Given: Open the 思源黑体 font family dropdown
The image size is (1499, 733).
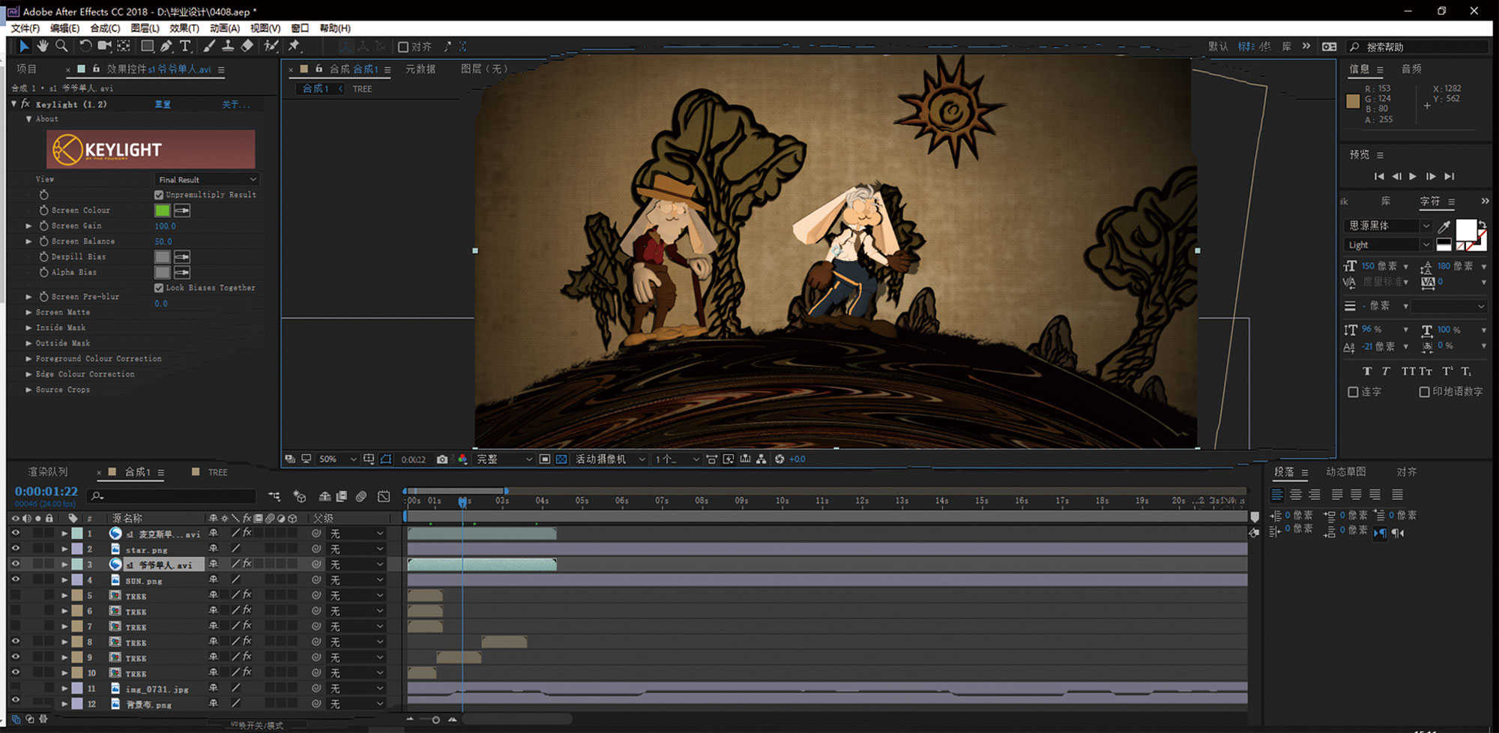Looking at the screenshot, I should pyautogui.click(x=1388, y=226).
